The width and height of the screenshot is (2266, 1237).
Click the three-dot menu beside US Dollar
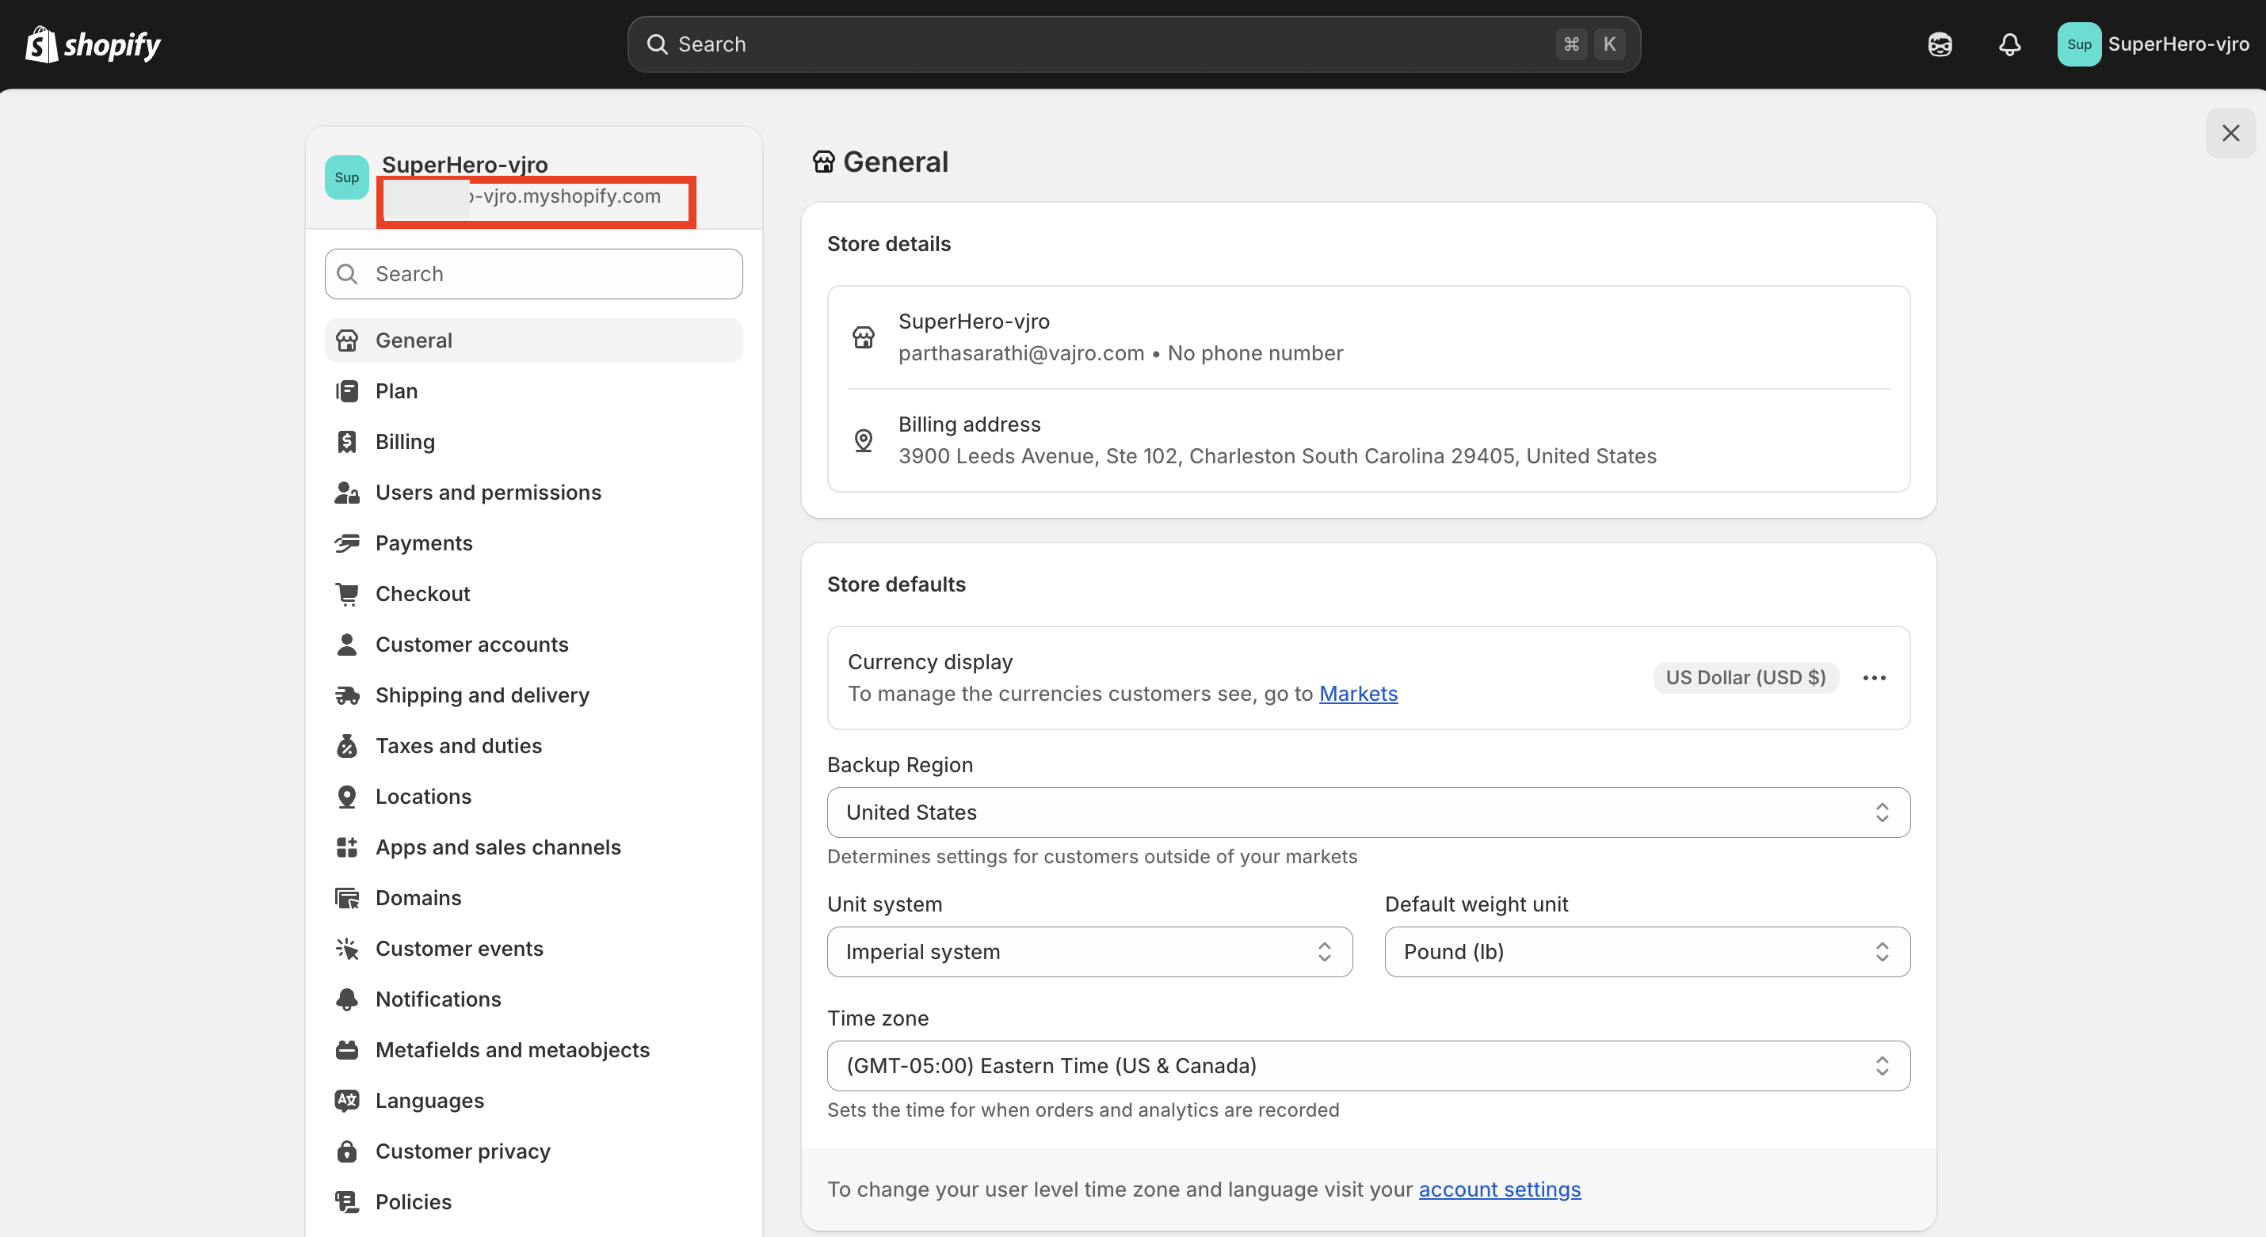(1874, 678)
